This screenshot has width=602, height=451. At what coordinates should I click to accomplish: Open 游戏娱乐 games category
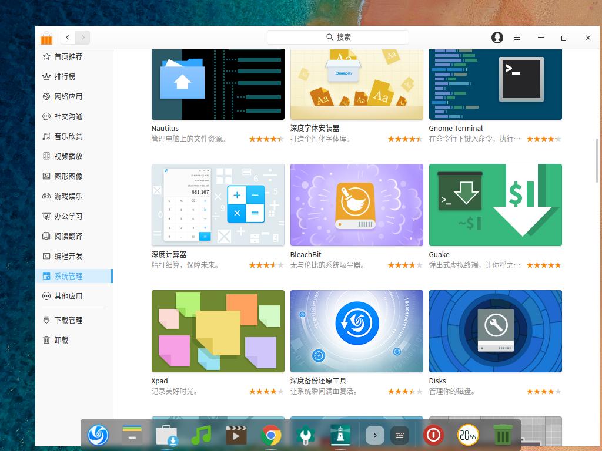click(68, 196)
